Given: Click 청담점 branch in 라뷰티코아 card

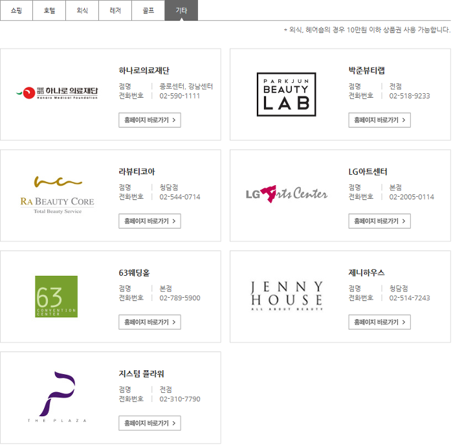Looking at the screenshot, I should tap(169, 188).
